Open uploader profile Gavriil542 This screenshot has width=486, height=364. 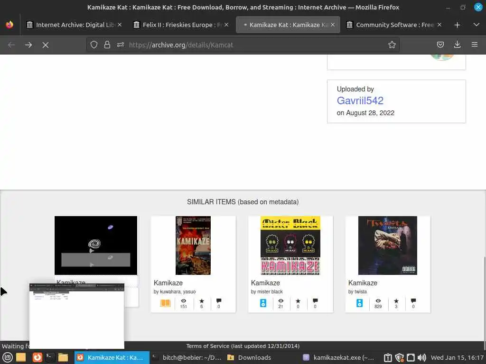tap(360, 100)
